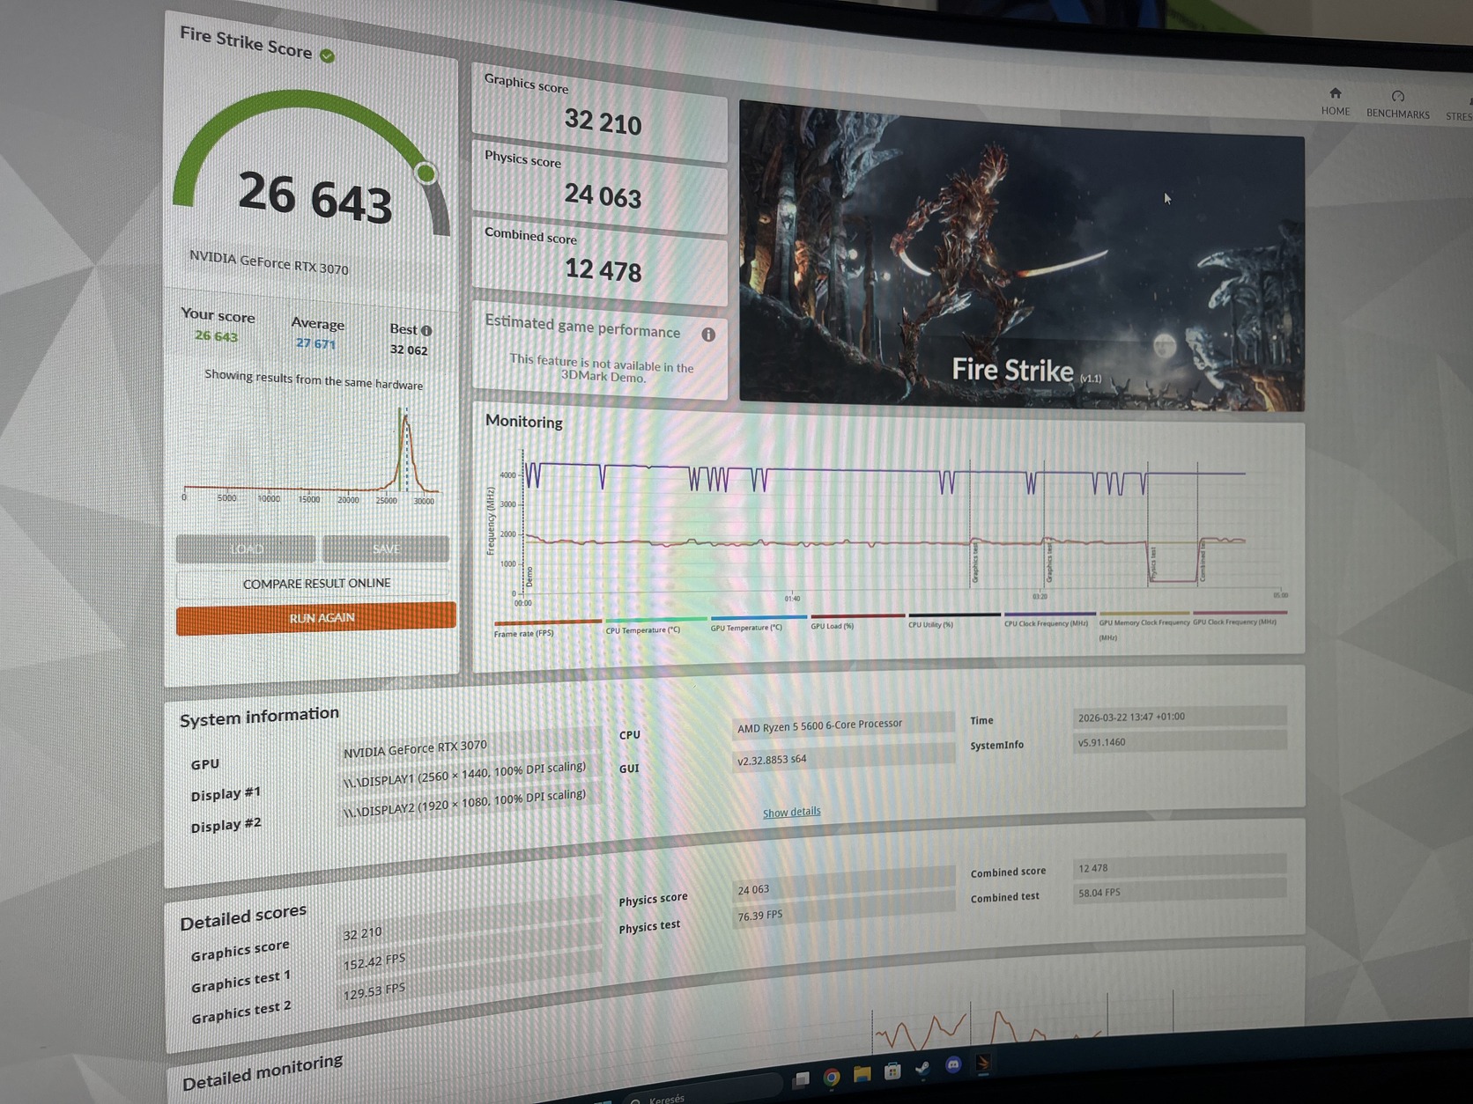Launch Google Chrome from the taskbar
The width and height of the screenshot is (1473, 1104).
832,1076
